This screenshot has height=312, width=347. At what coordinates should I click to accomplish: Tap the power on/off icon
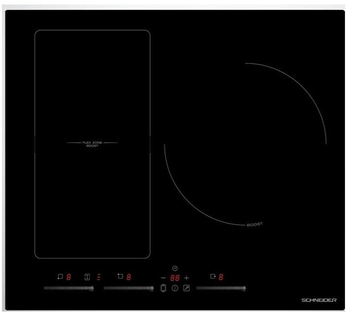coord(174,288)
